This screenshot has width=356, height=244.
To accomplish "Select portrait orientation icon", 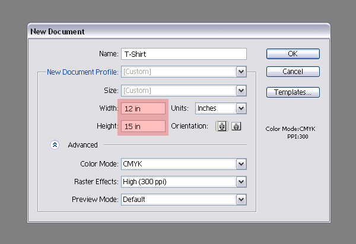I will pos(222,126).
